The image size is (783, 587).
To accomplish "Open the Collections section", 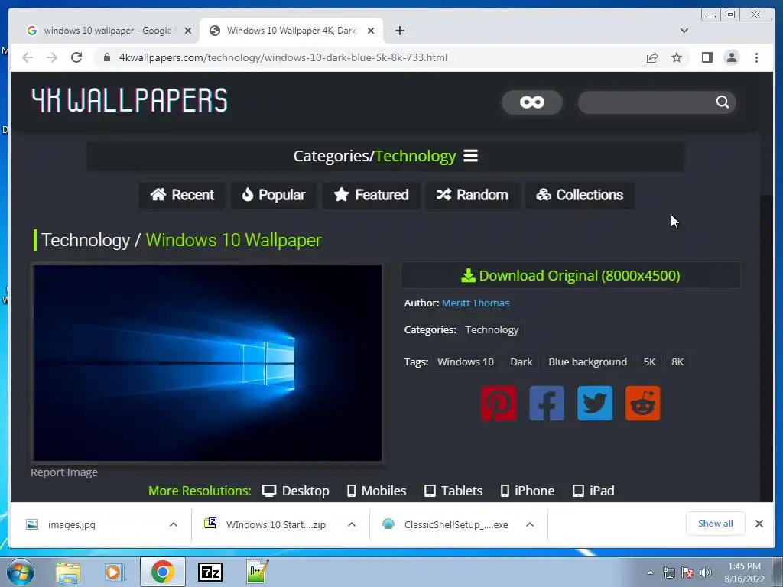I will click(x=580, y=195).
